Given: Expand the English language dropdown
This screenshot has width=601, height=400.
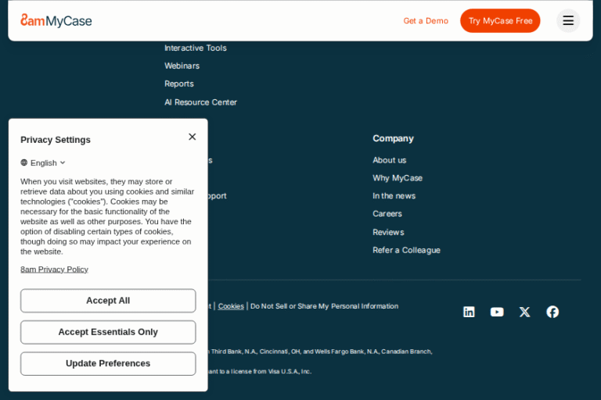Looking at the screenshot, I should [43, 162].
